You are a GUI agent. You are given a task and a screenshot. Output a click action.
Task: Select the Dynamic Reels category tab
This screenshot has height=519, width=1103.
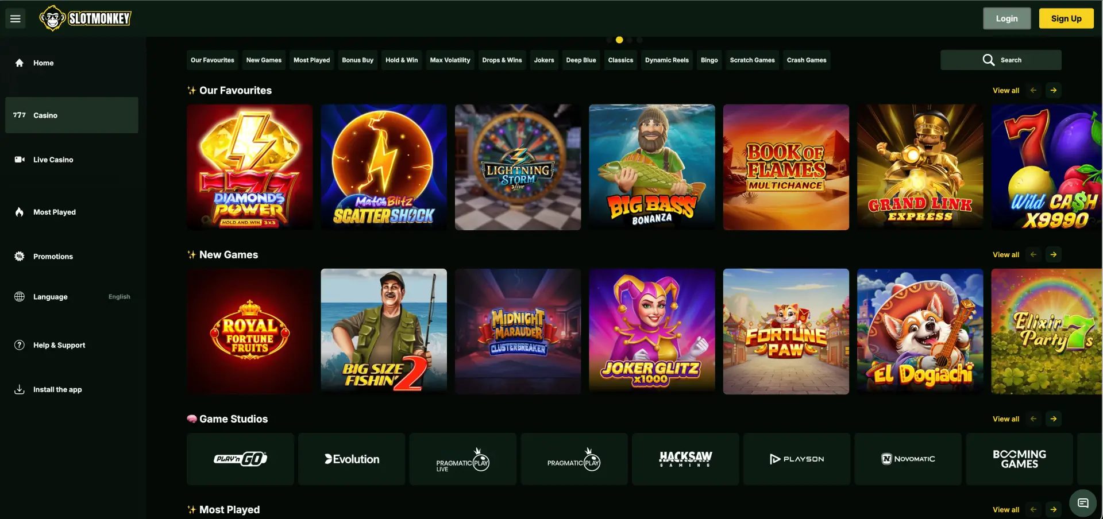[x=667, y=60]
